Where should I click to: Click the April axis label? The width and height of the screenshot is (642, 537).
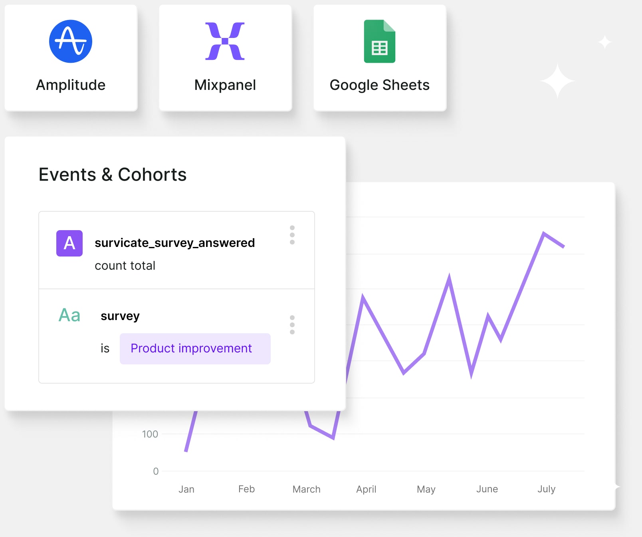366,489
